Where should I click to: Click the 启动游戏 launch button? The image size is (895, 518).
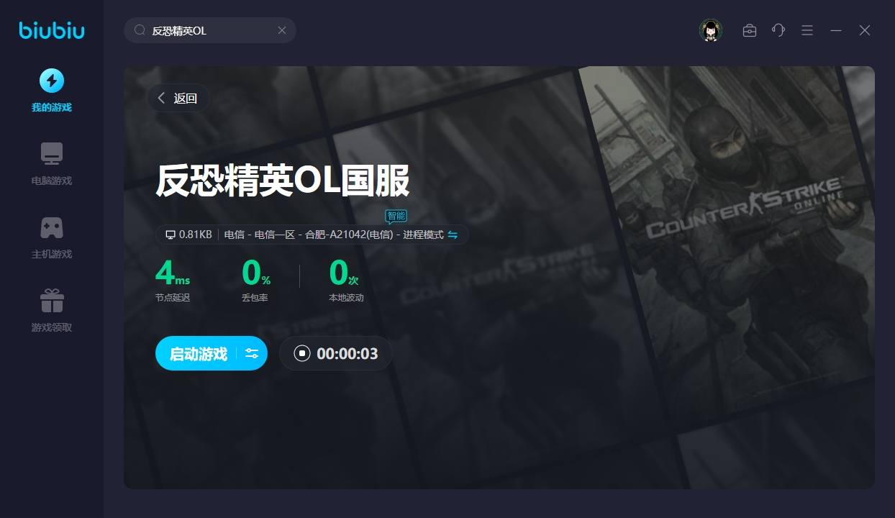coord(198,353)
